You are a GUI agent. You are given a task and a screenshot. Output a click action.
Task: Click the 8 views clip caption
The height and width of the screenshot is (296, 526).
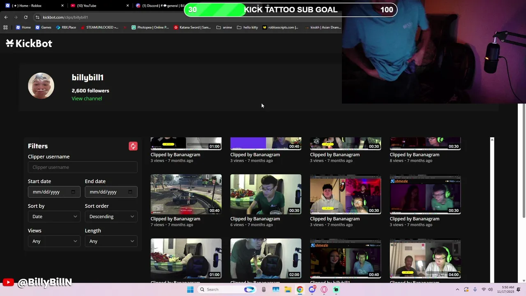click(411, 161)
